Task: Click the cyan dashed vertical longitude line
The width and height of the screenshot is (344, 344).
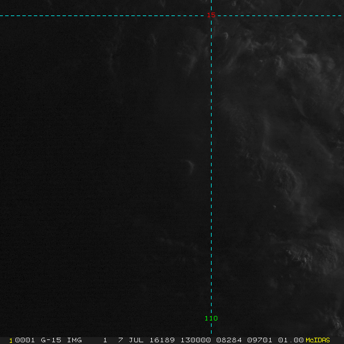Action: click(211, 172)
